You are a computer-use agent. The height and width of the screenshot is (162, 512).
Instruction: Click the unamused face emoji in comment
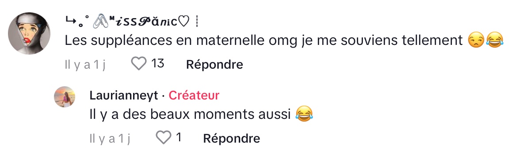(x=475, y=41)
